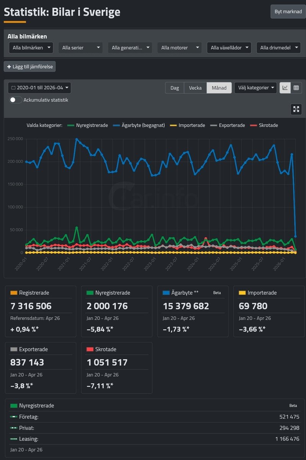The image size is (306, 460).
Task: Click the yellow Importerade card color square
Action: (242, 293)
